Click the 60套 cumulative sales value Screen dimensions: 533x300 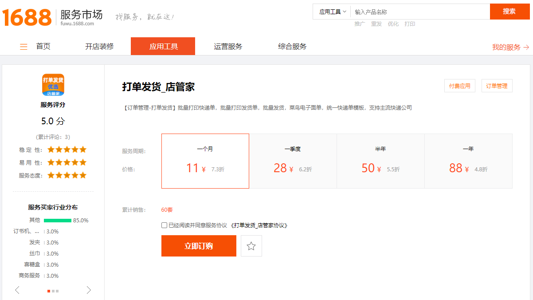pyautogui.click(x=167, y=209)
